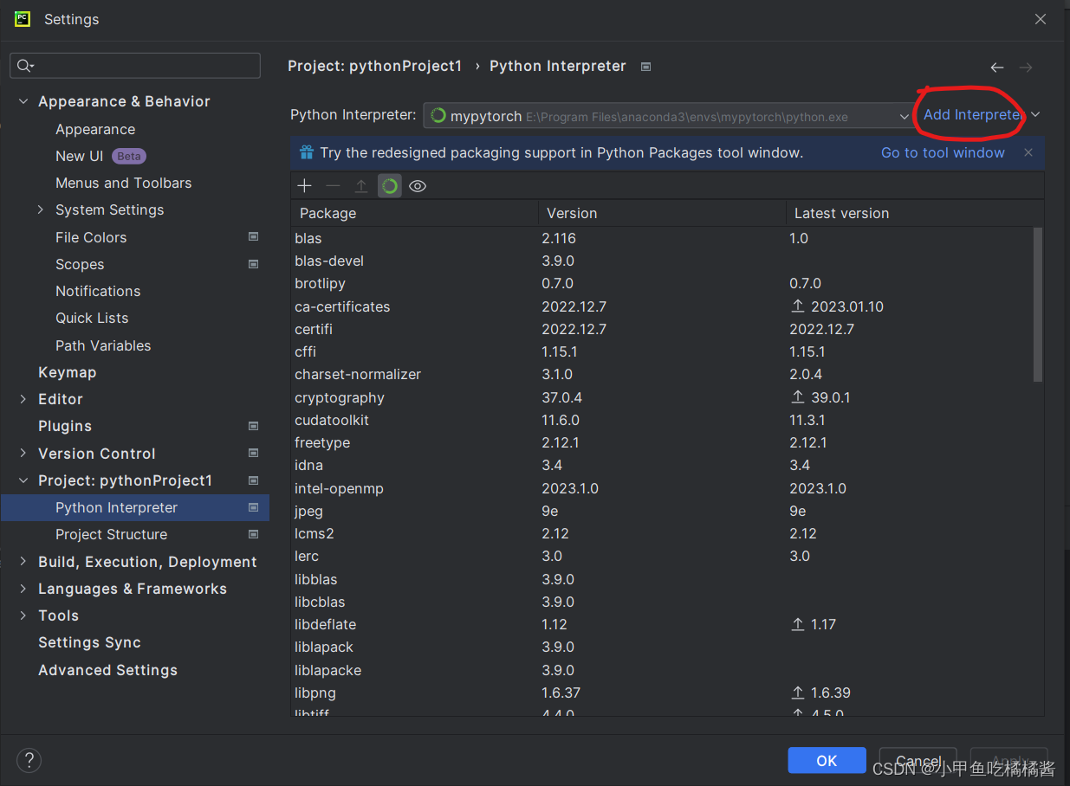This screenshot has height=786, width=1070.
Task: Click the Cancel button
Action: tap(918, 760)
